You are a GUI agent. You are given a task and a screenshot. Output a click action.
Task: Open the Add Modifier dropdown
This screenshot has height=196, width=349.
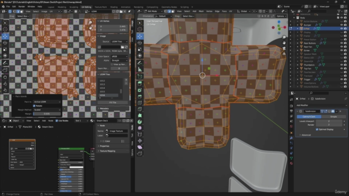(321, 105)
